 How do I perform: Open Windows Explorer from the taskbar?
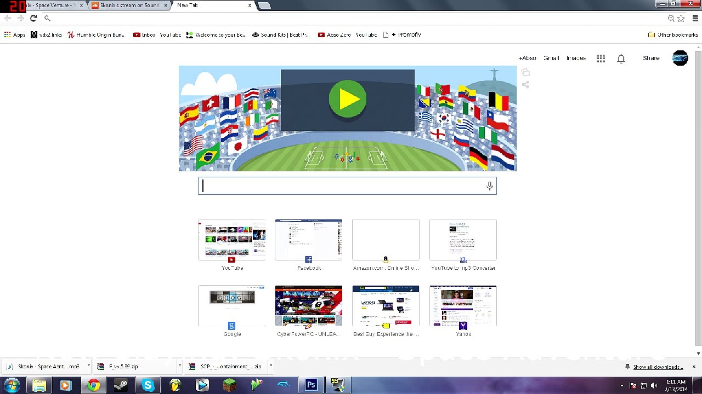[x=39, y=385]
